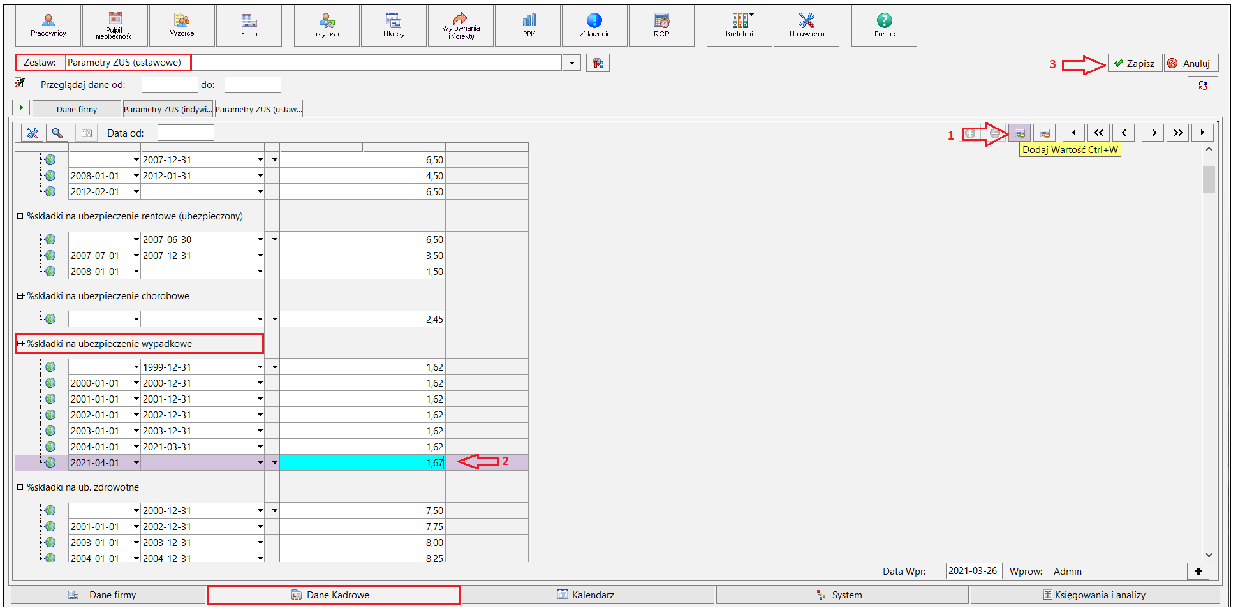Click the Data od input field
Viewport: 1238px width, 613px height.
click(186, 133)
